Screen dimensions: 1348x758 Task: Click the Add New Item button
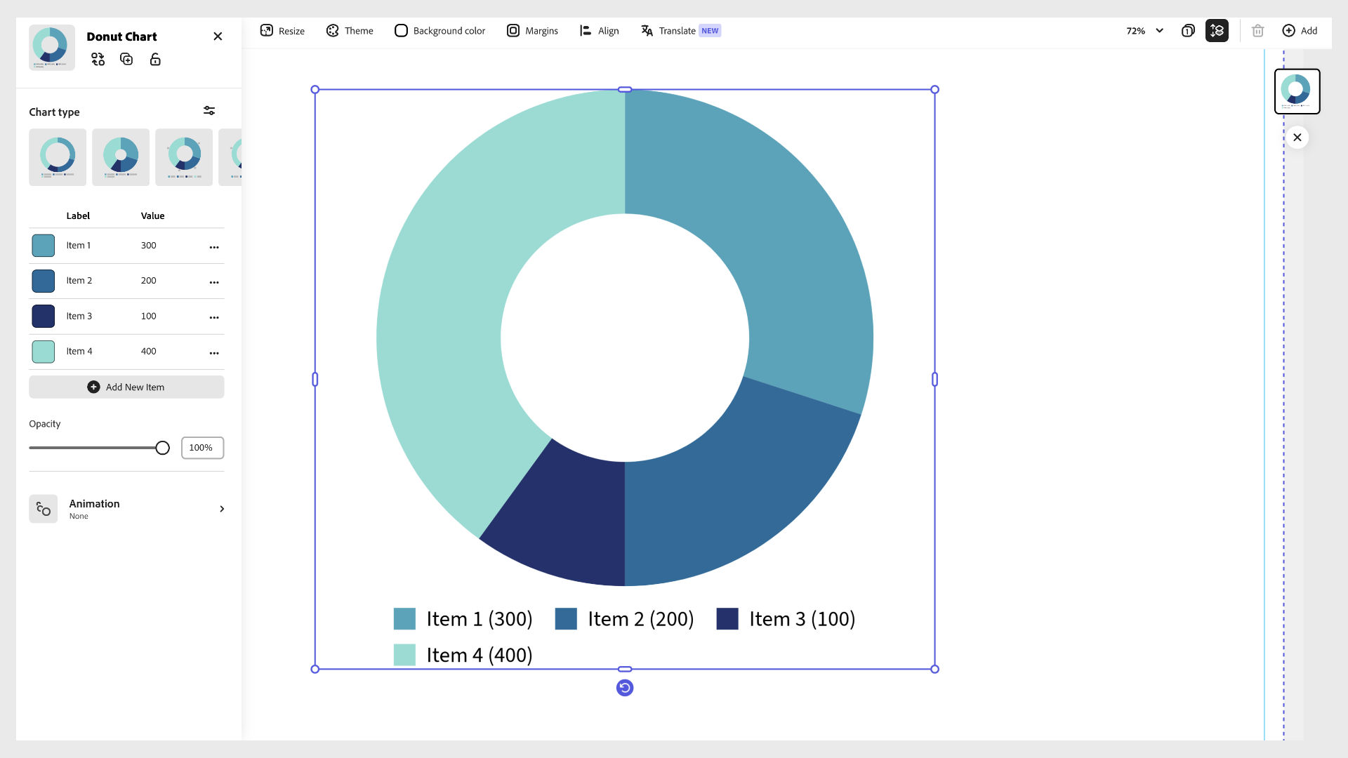pos(126,387)
